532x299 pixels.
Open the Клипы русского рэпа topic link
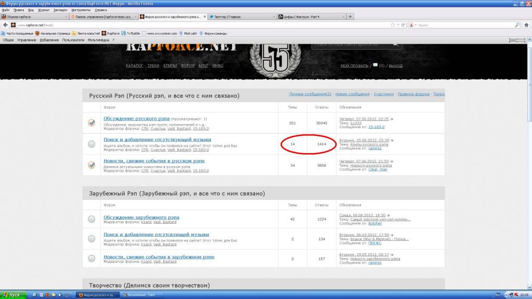369,144
